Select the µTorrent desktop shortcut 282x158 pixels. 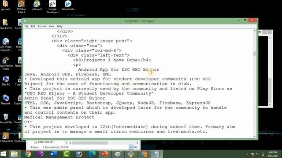point(37,6)
